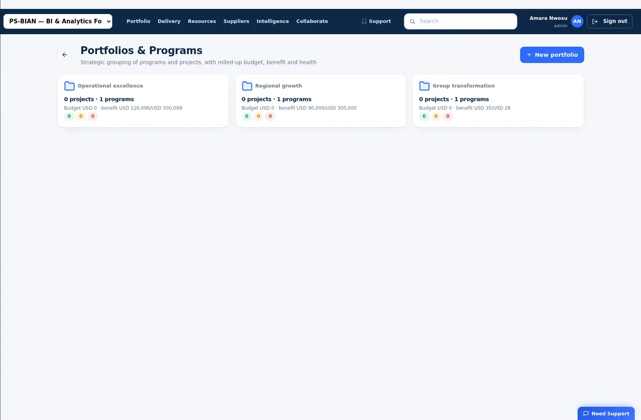Screen dimensions: 641x420
Task: Click the Group transformation folder icon
Action: [x=425, y=86]
